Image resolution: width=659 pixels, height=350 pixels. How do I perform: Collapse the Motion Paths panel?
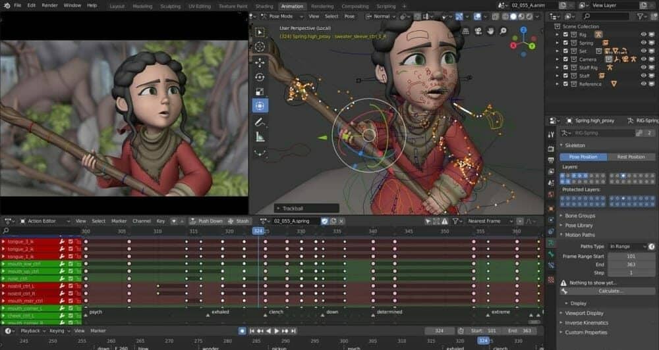pos(579,235)
